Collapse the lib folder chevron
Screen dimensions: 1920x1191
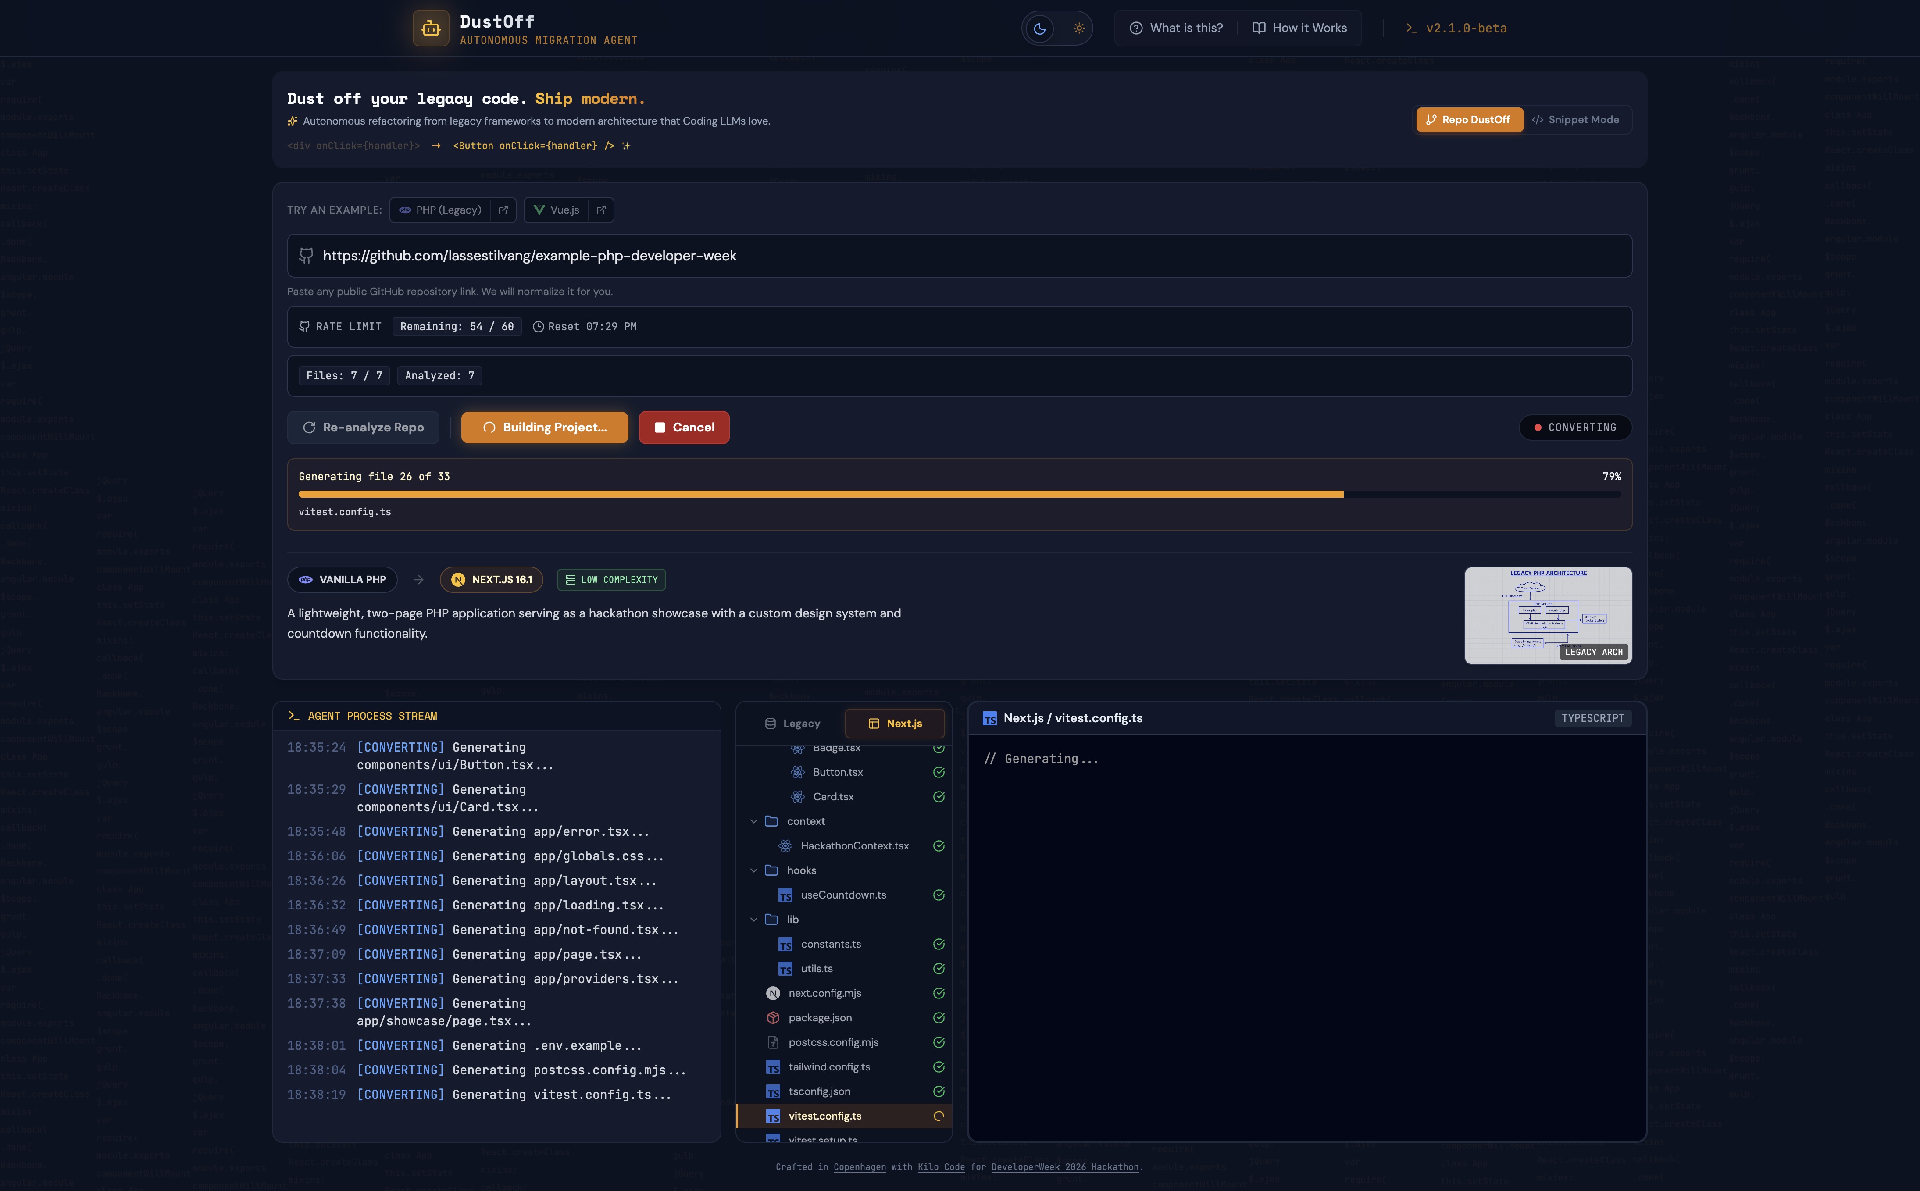(754, 919)
